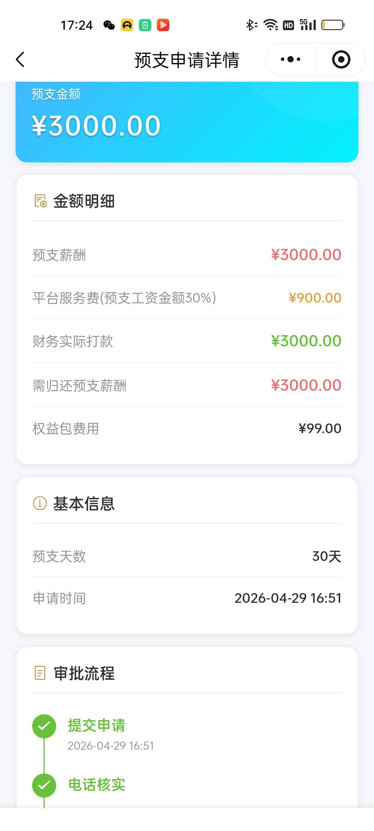
Task: Tap the 预支申请详情 page title
Action: 187,60
